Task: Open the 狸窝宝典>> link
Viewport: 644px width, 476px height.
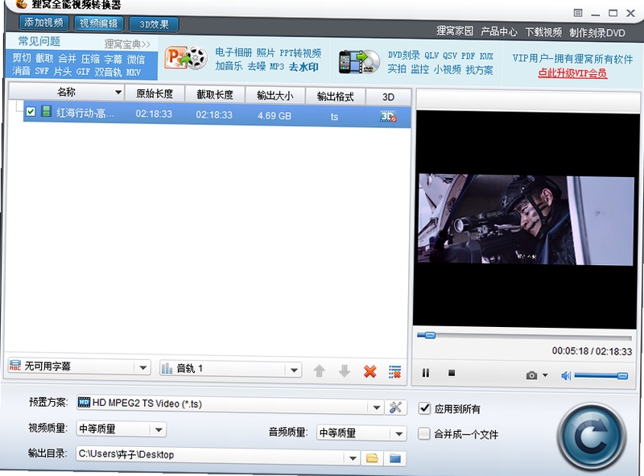Action: pyautogui.click(x=127, y=43)
